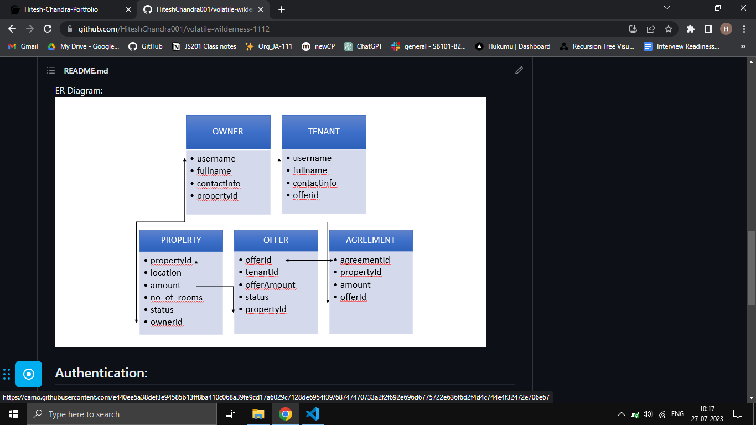The height and width of the screenshot is (425, 756).
Task: Open a new browser tab
Action: coord(282,9)
